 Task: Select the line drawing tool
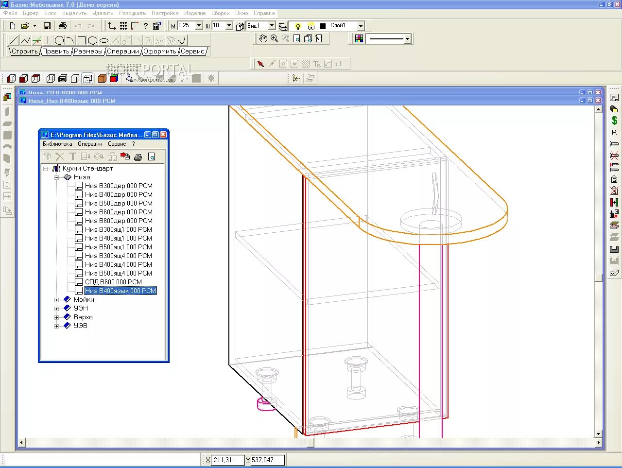[14, 40]
